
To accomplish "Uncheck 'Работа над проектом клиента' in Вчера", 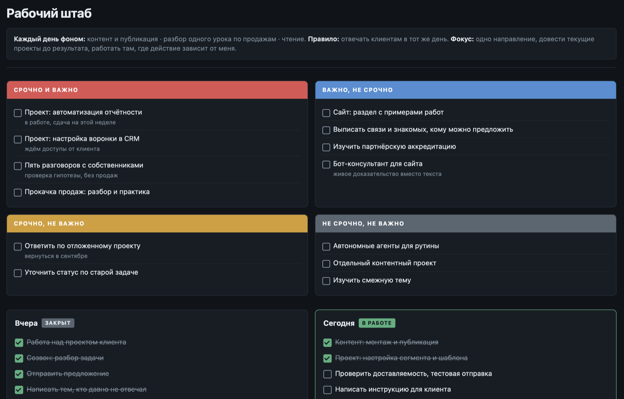I will tap(19, 343).
